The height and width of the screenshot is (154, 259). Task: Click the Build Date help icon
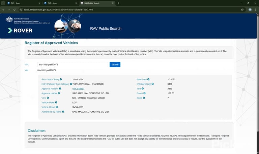pyautogui.click(x=148, y=79)
